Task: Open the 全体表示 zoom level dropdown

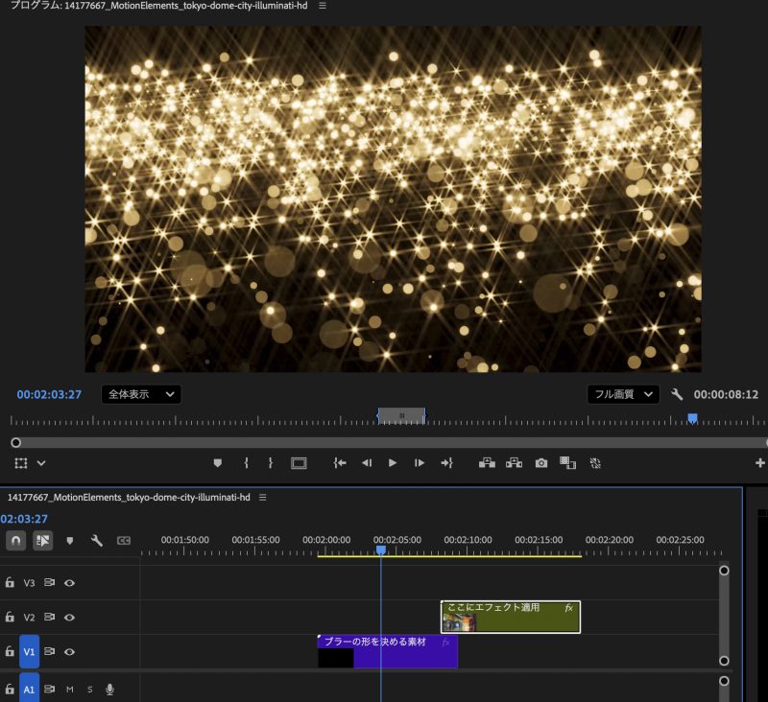Action: pos(141,394)
